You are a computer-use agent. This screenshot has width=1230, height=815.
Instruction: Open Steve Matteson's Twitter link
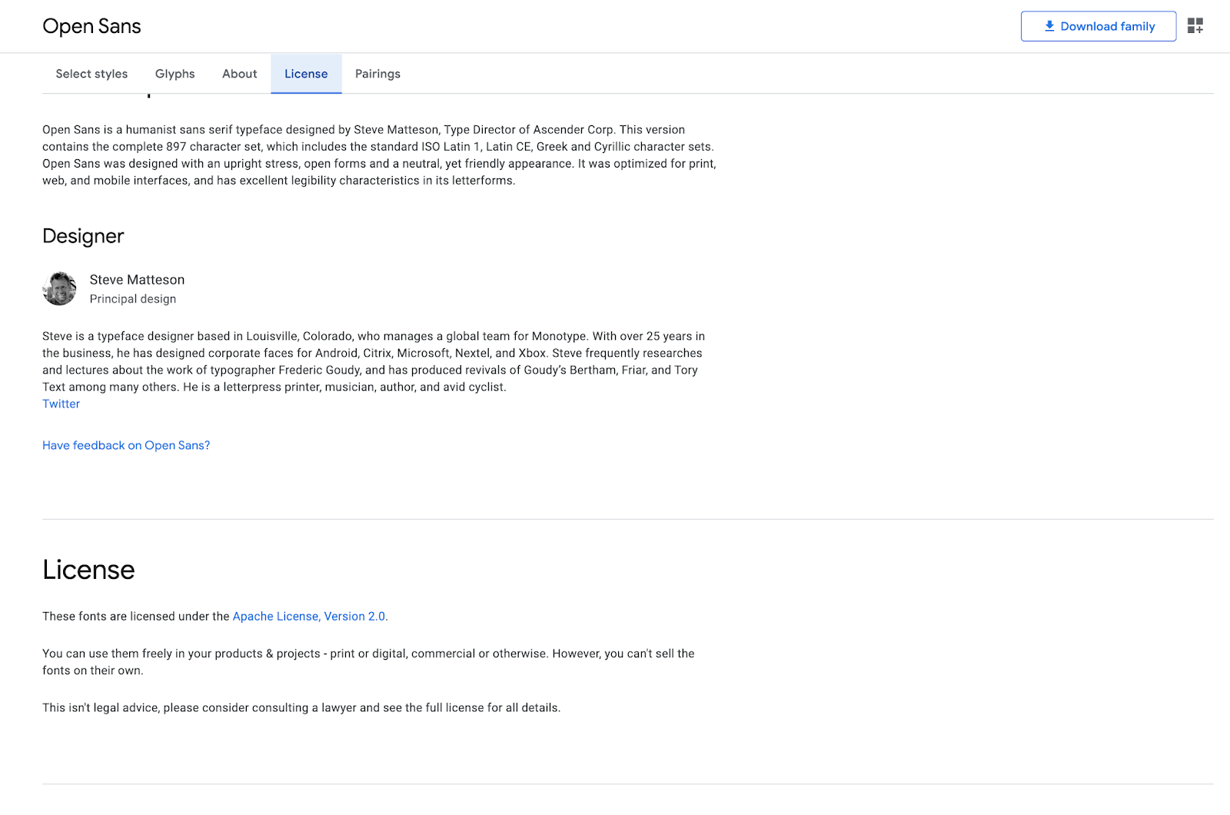[61, 404]
